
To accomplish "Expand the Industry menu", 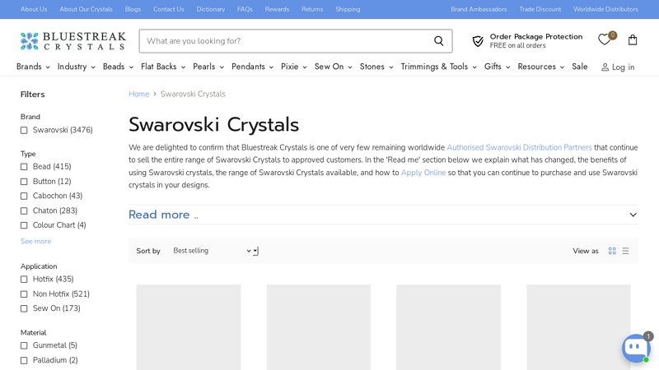I will pos(76,67).
